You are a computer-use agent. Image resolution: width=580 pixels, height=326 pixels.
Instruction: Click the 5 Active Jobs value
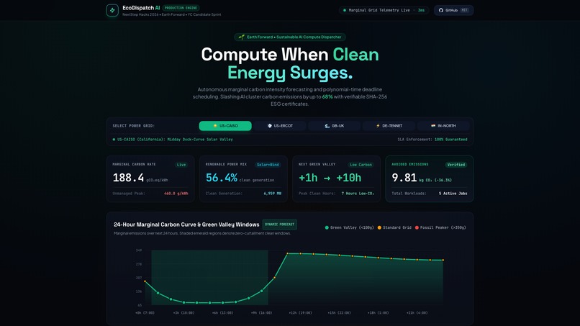coord(453,194)
